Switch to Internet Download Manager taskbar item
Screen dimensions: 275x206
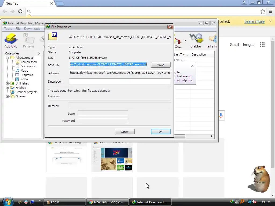point(150,202)
